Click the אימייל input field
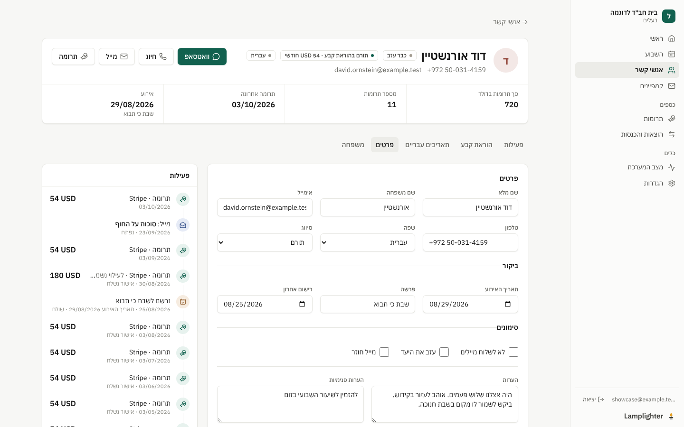Image resolution: width=684 pixels, height=427 pixels. coord(265,207)
